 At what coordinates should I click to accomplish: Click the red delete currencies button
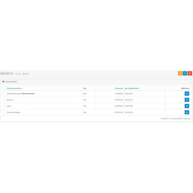pyautogui.click(x=190, y=73)
